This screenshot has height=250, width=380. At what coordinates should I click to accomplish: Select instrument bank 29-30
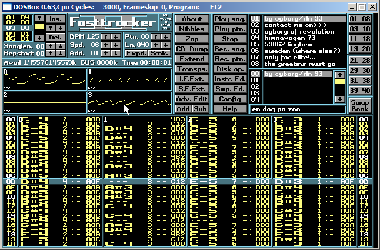(360, 71)
